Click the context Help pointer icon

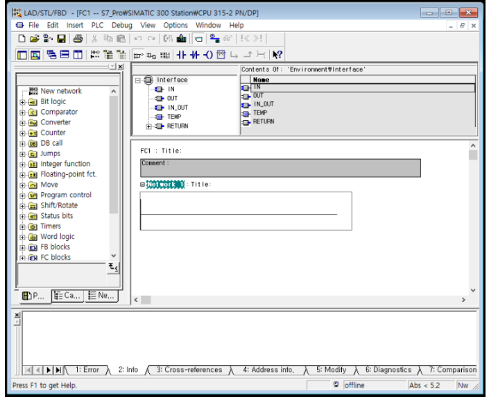277,55
